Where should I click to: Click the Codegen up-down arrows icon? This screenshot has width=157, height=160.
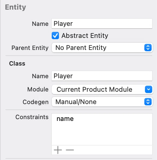[148, 102]
